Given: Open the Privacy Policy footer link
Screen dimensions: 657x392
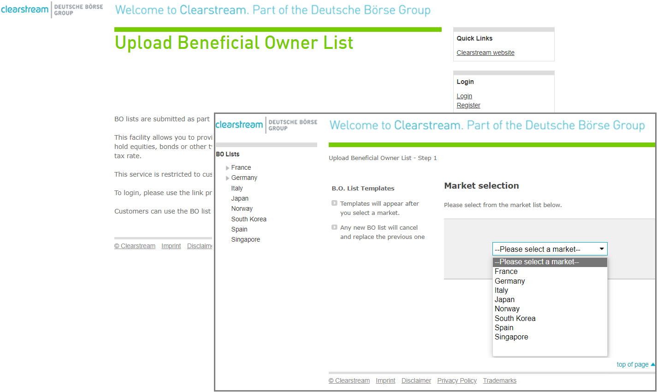Looking at the screenshot, I should [457, 380].
